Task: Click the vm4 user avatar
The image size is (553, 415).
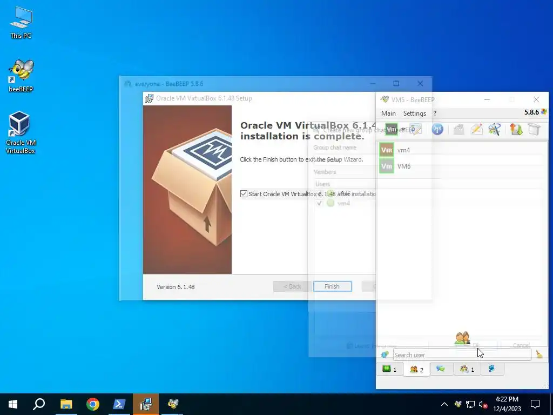Action: (387, 150)
